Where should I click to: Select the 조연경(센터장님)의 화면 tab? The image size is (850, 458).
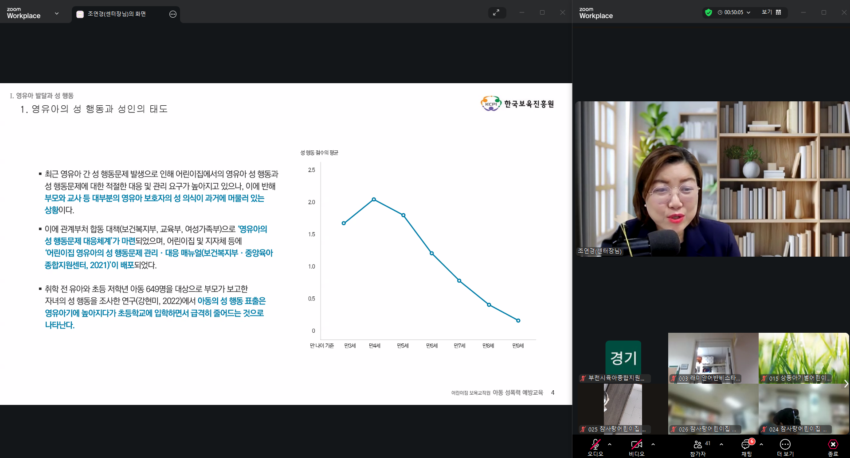coord(117,14)
